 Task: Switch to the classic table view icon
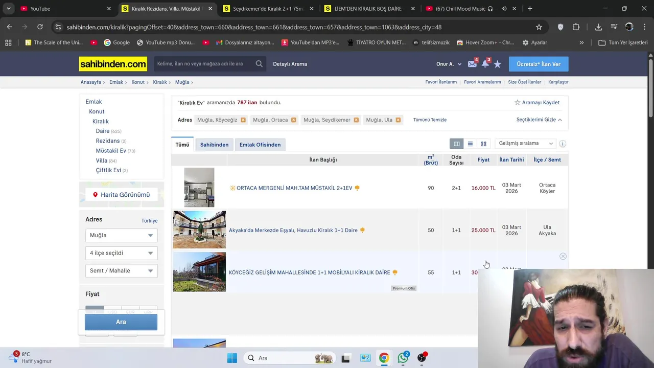coord(457,144)
